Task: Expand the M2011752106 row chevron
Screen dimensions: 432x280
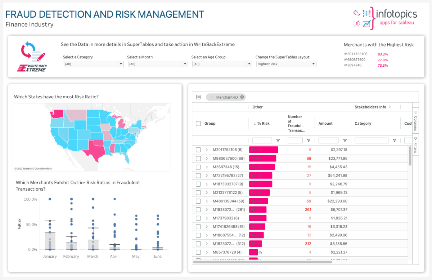Action: click(x=206, y=150)
